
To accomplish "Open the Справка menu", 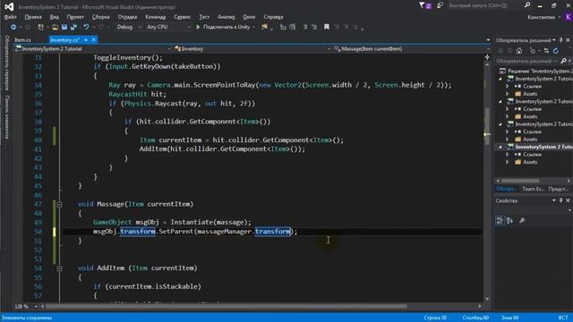I will (x=273, y=17).
